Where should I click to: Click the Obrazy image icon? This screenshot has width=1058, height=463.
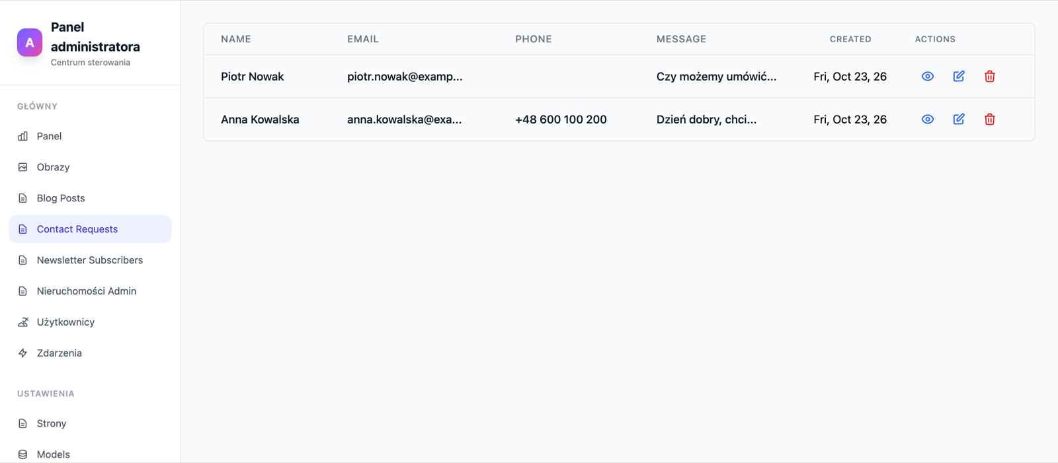pyautogui.click(x=23, y=167)
